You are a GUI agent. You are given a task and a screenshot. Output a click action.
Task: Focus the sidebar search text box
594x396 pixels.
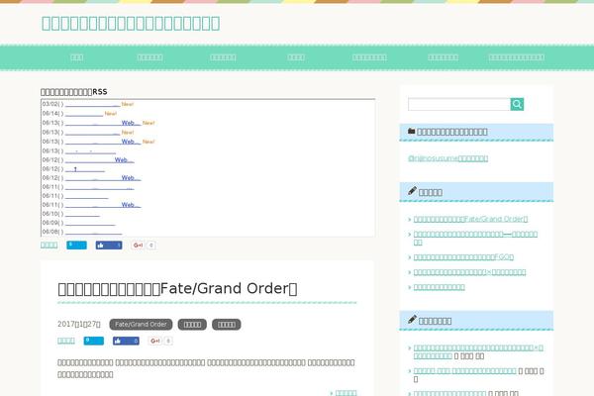(x=459, y=104)
